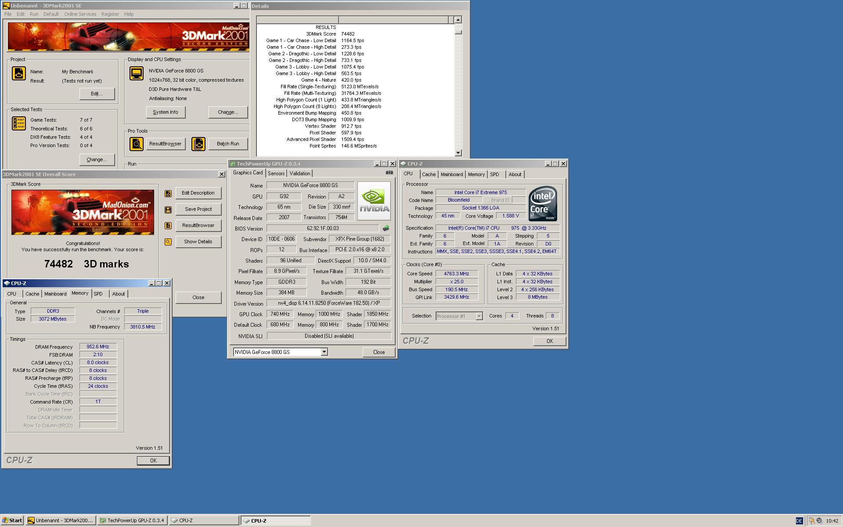Click the Batch Run icon

tap(198, 144)
